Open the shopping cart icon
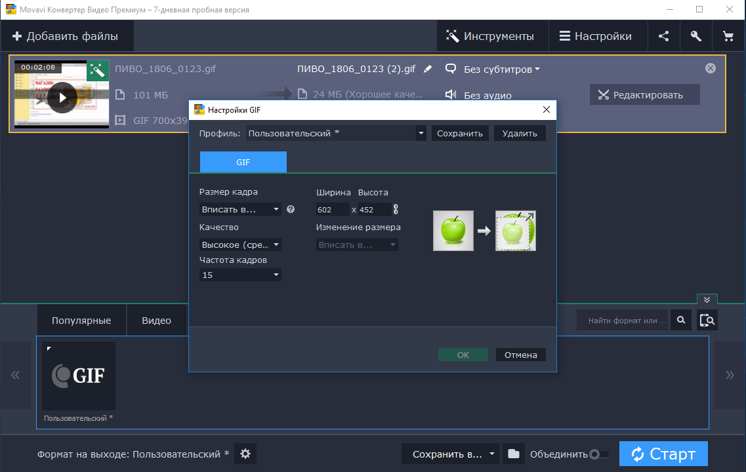 pos(728,36)
